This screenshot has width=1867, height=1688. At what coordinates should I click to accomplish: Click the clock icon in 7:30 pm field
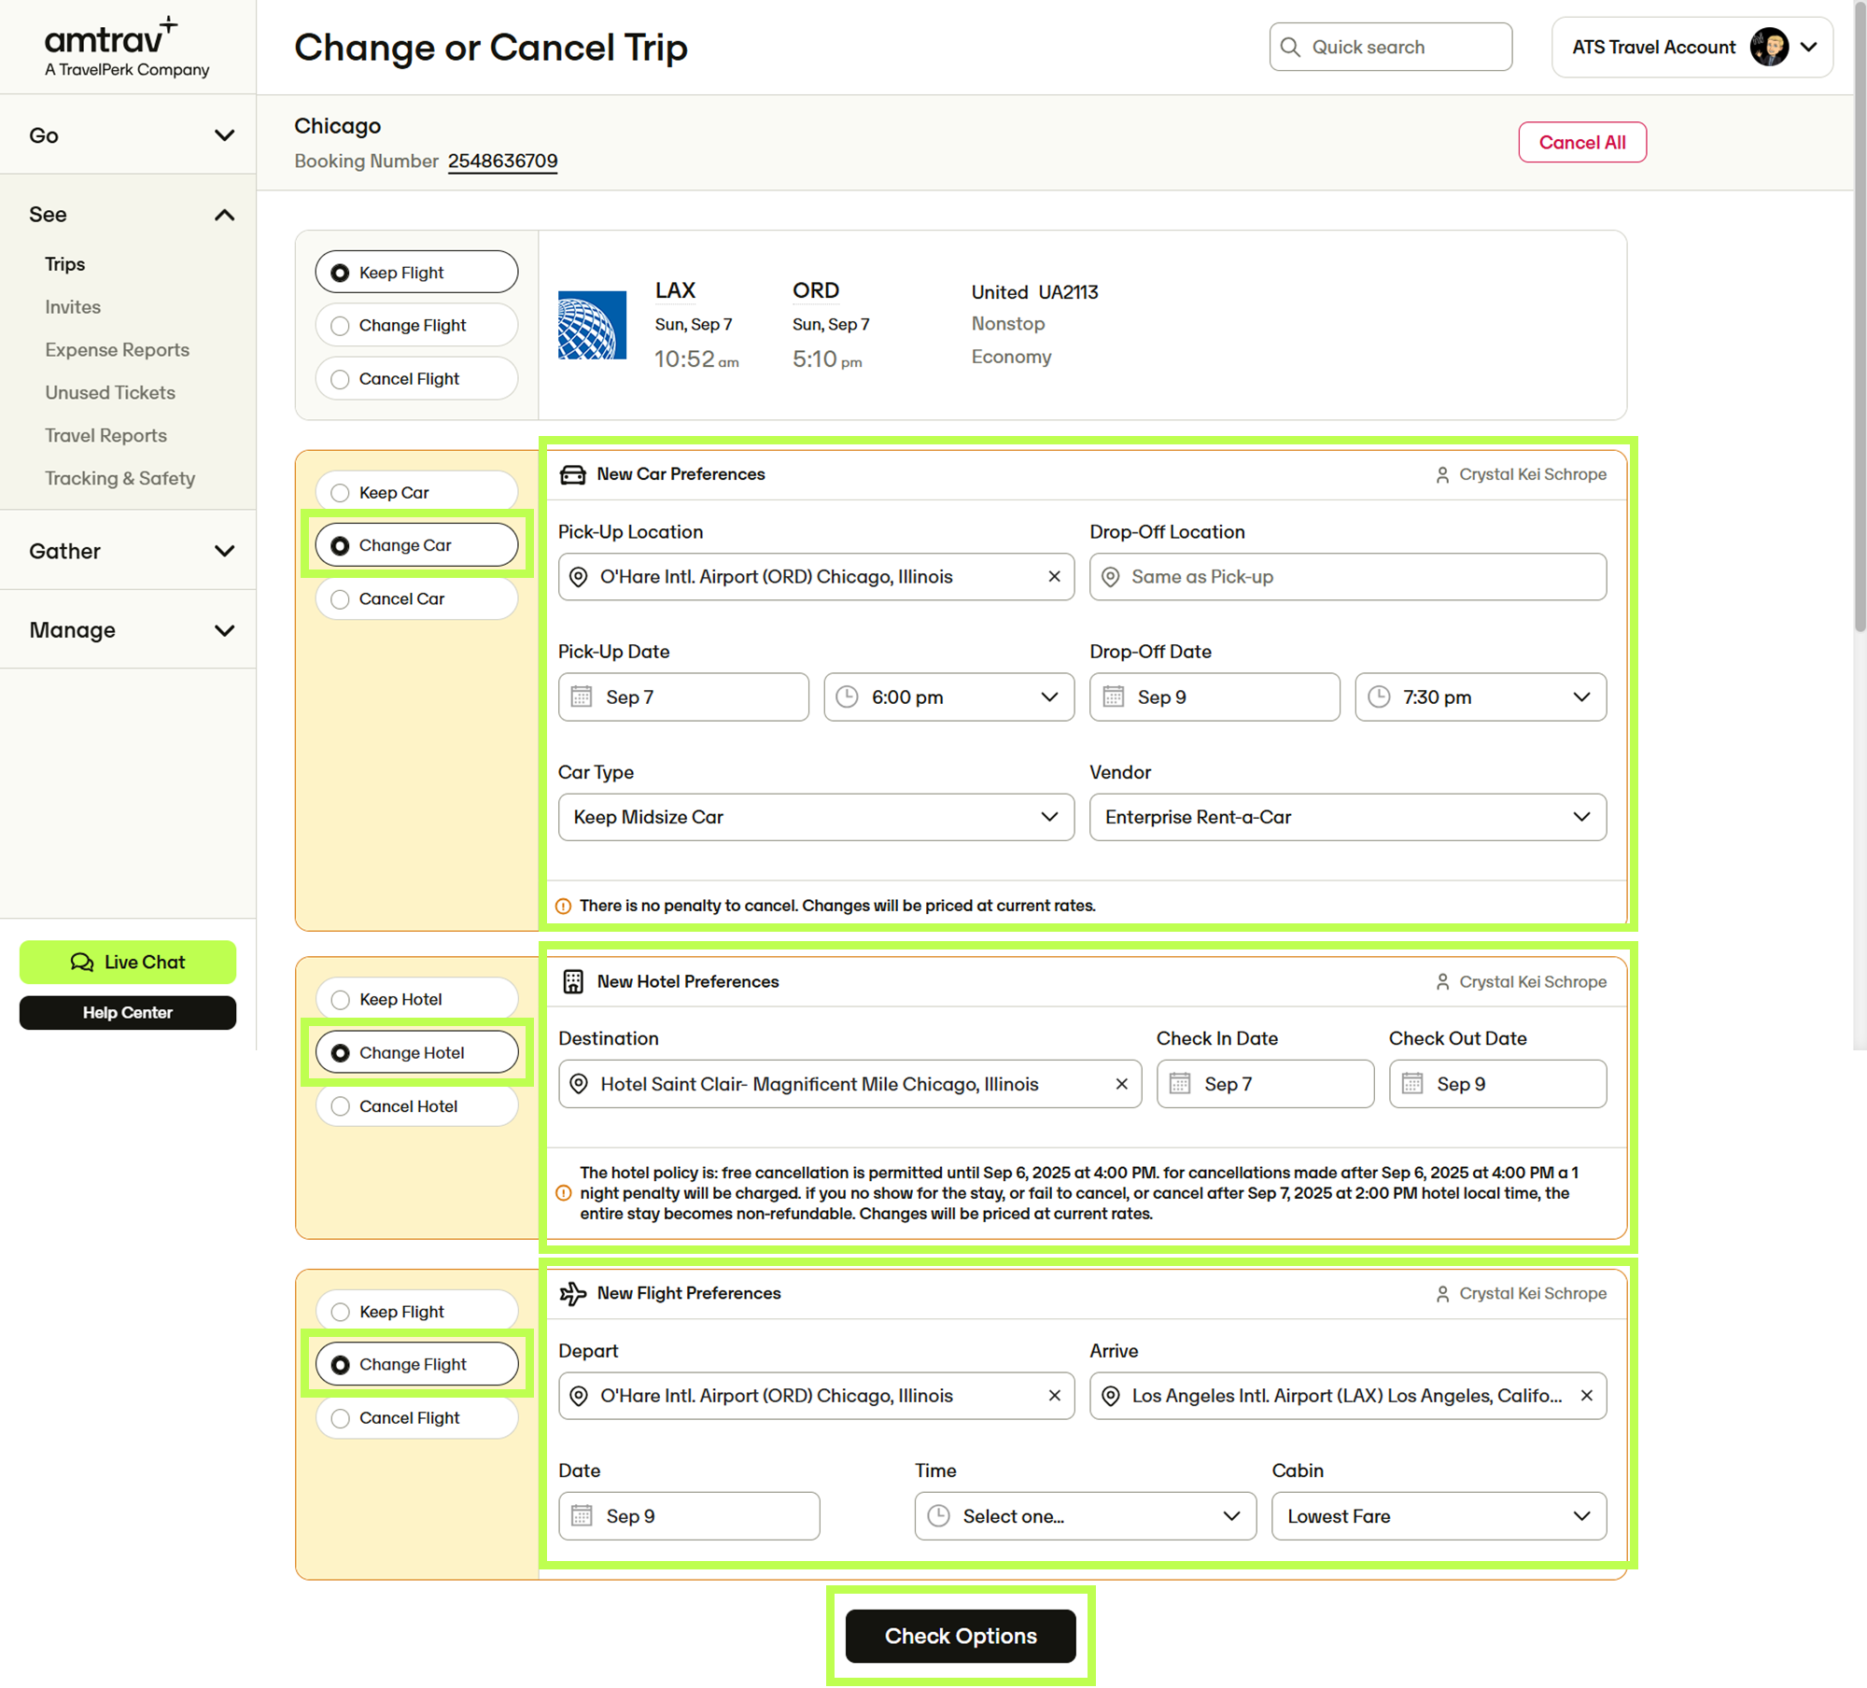(x=1379, y=696)
